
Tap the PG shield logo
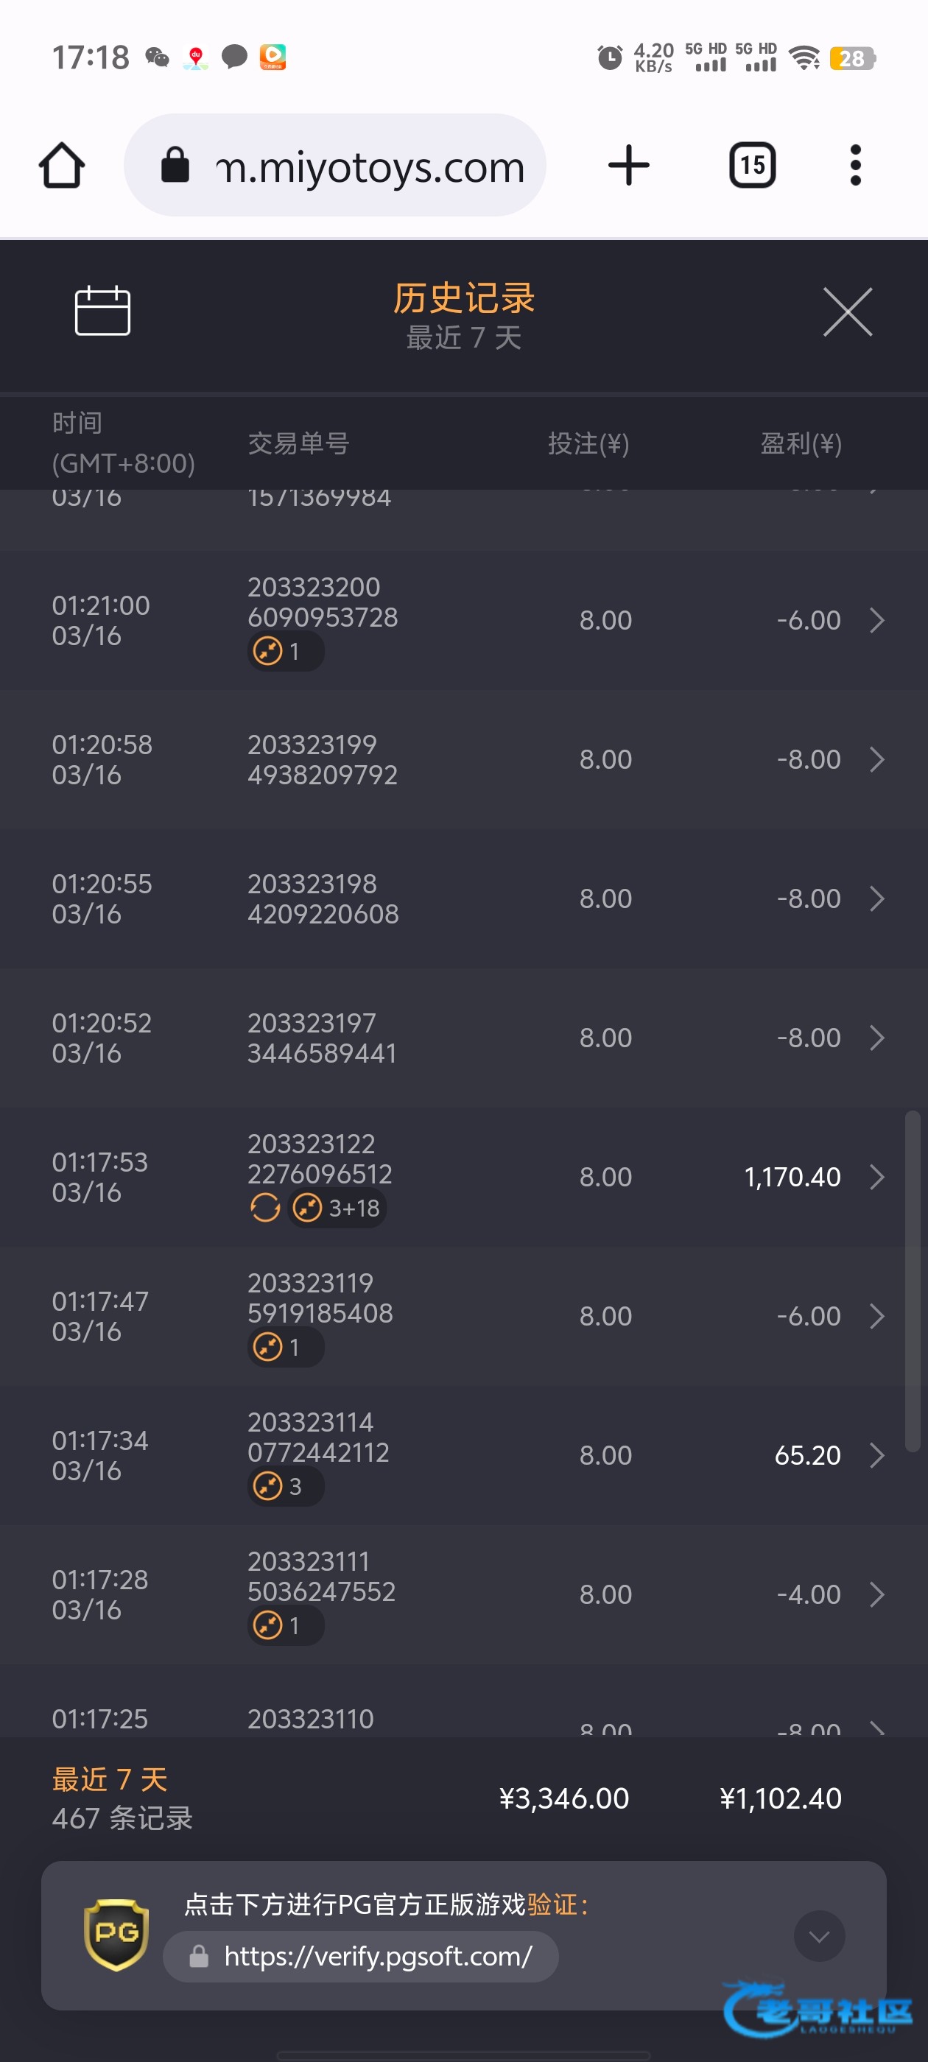(x=117, y=1934)
